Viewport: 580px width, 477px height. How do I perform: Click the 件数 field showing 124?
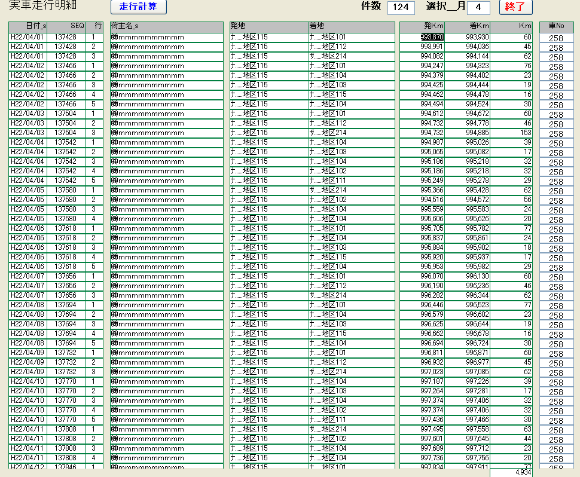(401, 8)
